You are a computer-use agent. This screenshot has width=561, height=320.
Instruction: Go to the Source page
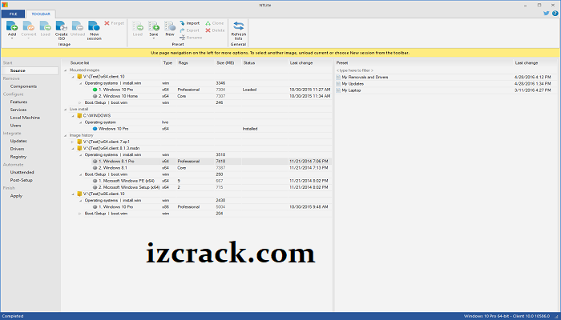(x=30, y=70)
